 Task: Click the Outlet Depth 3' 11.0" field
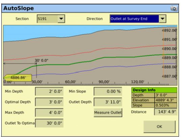108,102
